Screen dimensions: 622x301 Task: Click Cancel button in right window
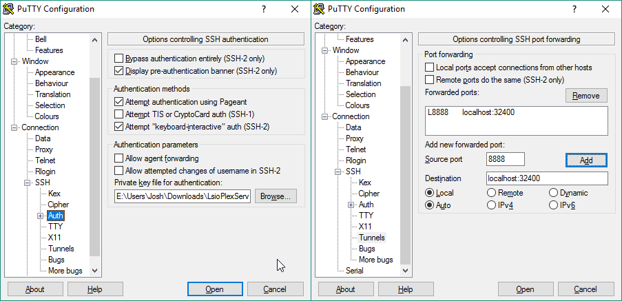pos(586,289)
